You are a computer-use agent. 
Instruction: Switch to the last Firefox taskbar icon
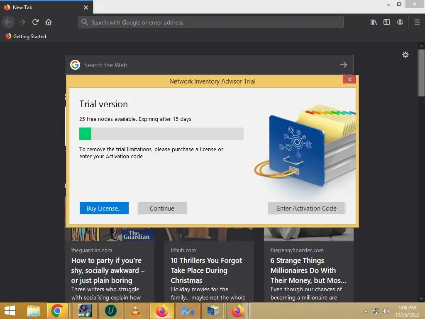click(238, 311)
